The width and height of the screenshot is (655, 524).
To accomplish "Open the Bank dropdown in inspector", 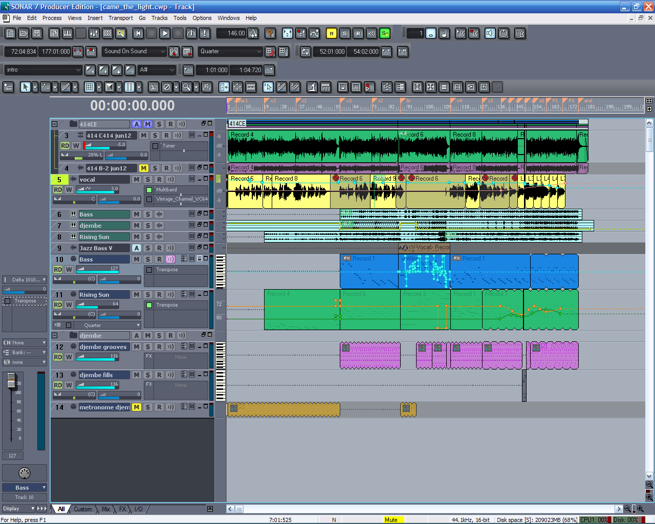I will coord(25,352).
